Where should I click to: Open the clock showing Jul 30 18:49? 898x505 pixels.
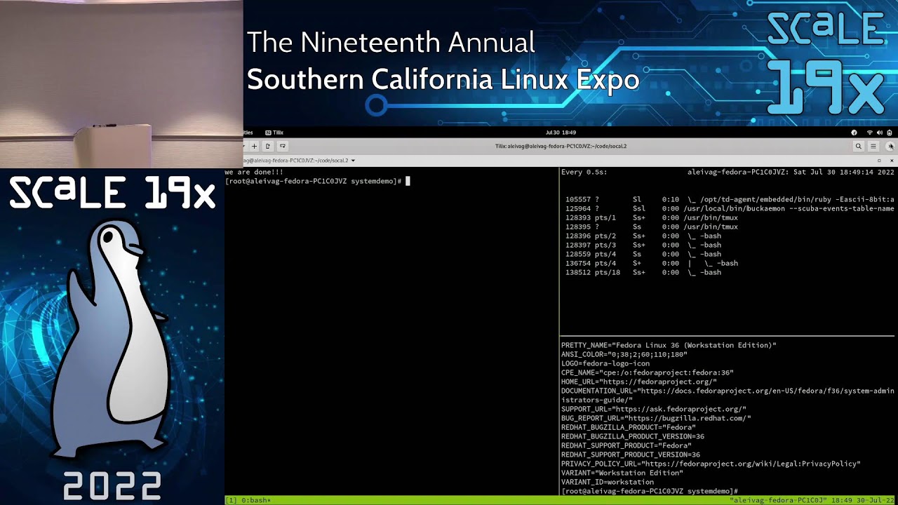(x=561, y=133)
